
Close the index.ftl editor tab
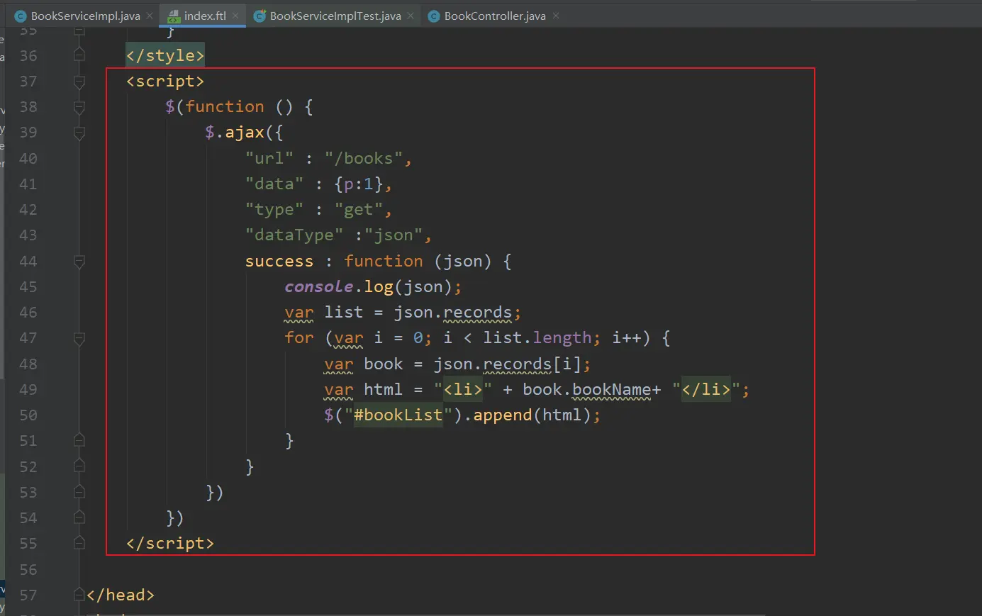(x=235, y=16)
